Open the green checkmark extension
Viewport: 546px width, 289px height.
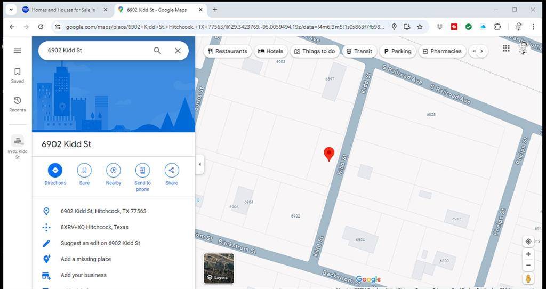click(469, 27)
